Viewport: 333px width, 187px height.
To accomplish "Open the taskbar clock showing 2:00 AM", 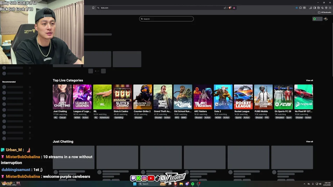I will tap(327, 184).
